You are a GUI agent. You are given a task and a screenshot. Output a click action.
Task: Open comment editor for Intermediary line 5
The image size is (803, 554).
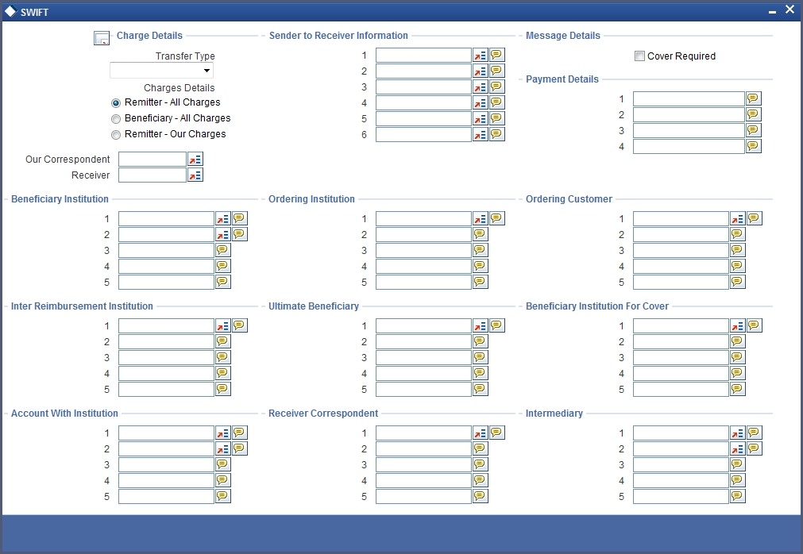pyautogui.click(x=737, y=496)
